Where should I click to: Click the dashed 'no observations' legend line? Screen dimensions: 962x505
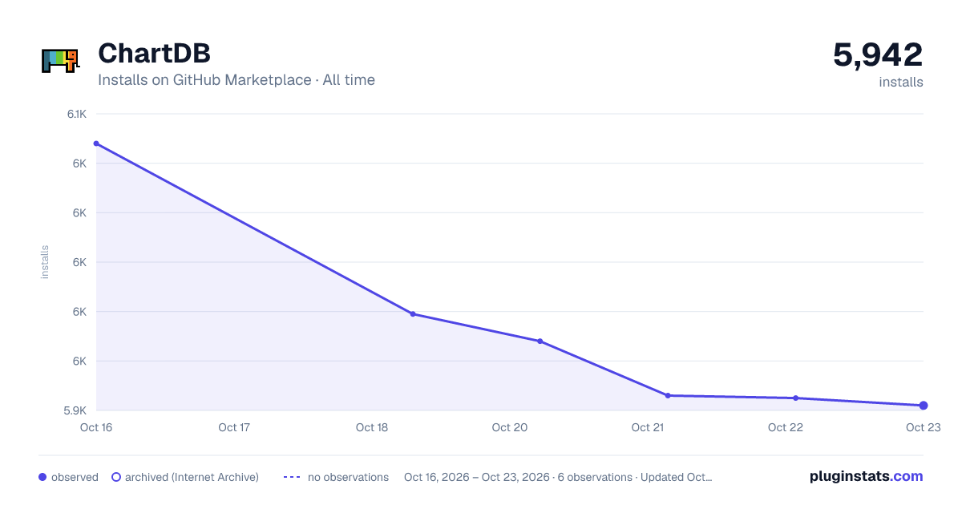[291, 477]
